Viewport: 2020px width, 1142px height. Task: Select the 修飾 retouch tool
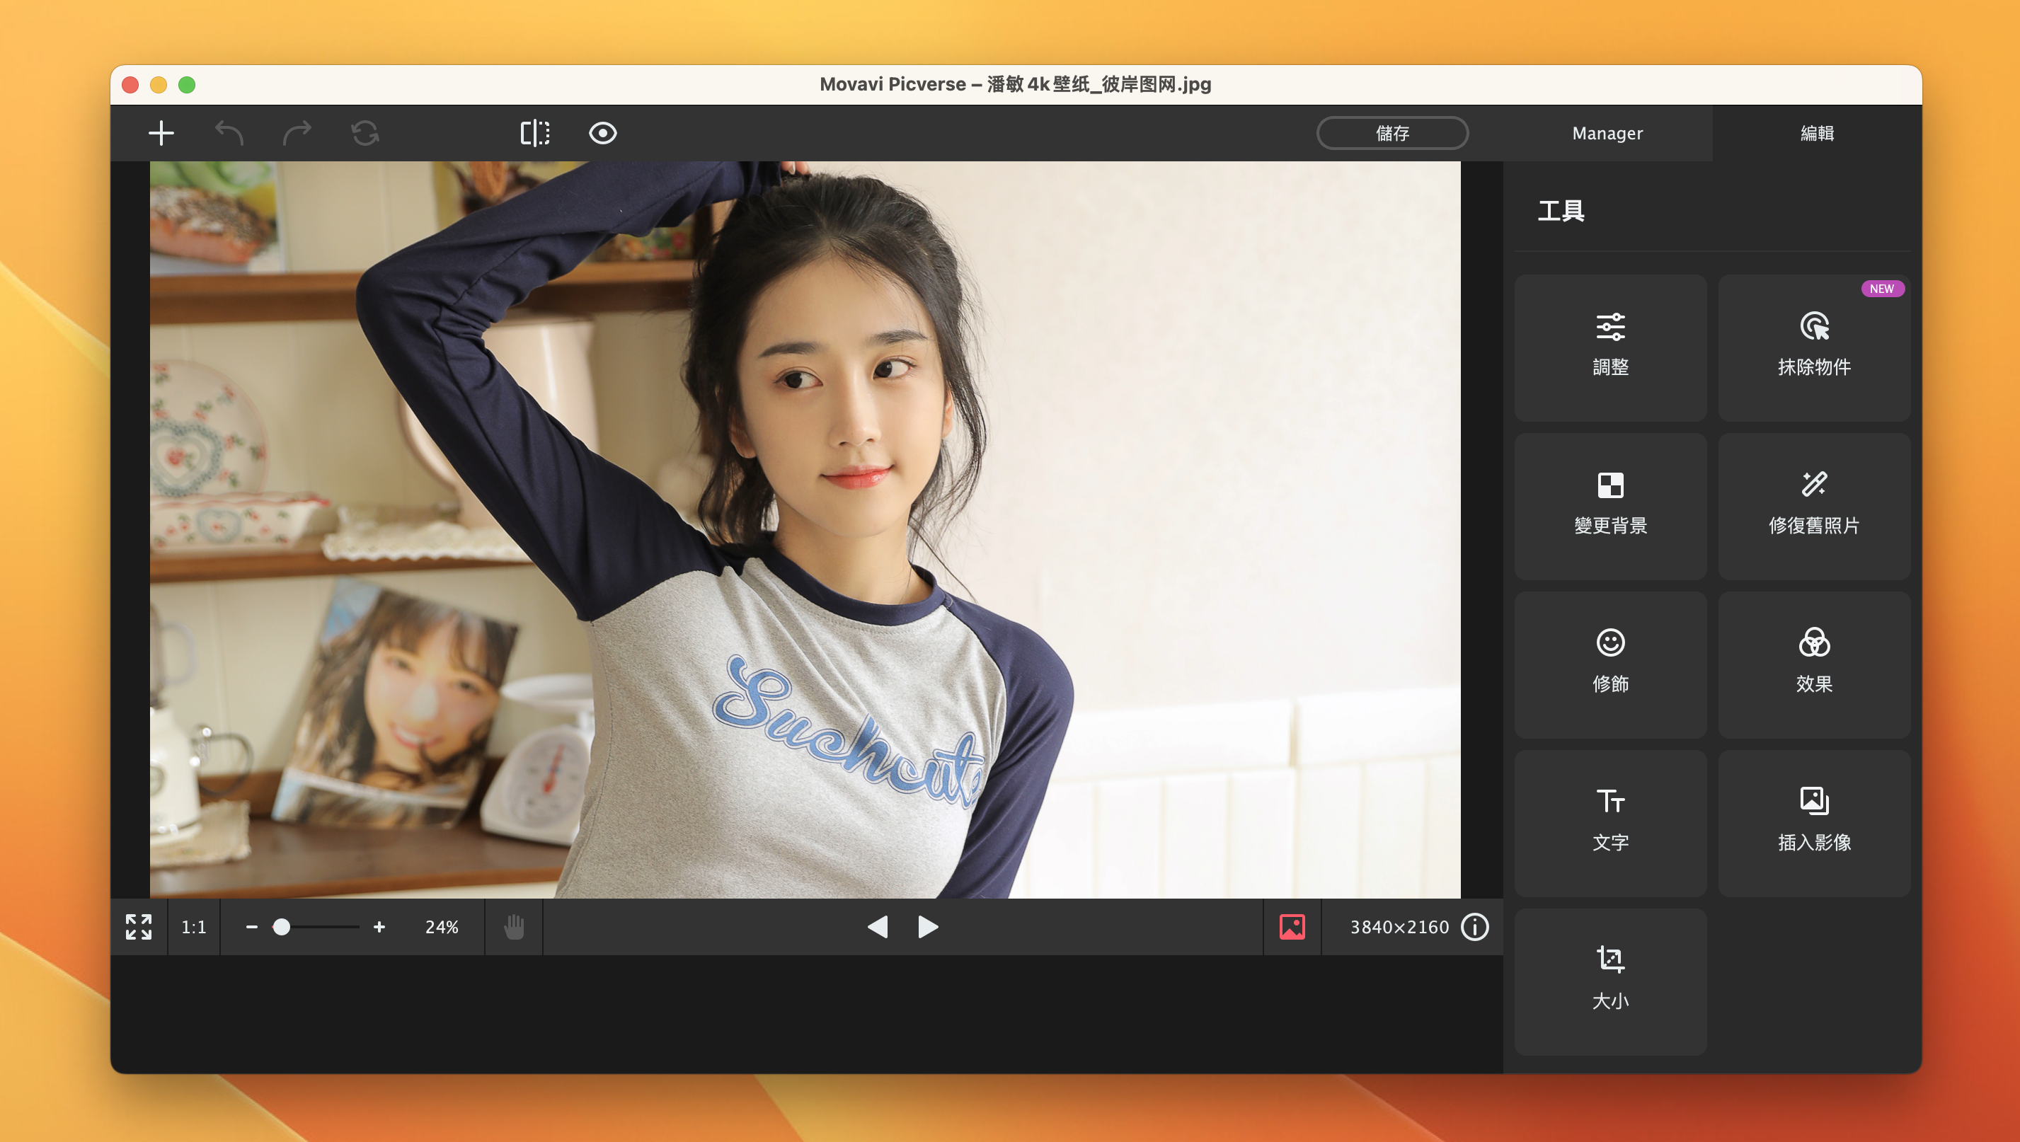click(1609, 664)
